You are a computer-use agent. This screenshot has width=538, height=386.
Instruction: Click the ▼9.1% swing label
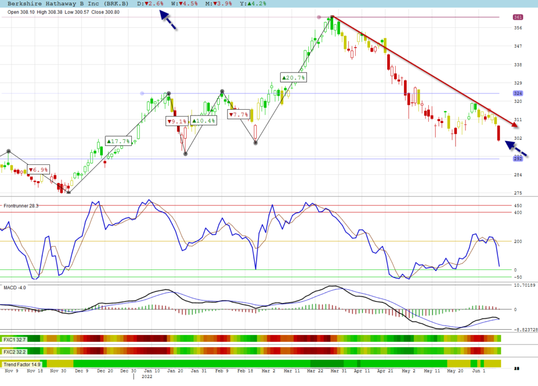tap(177, 121)
